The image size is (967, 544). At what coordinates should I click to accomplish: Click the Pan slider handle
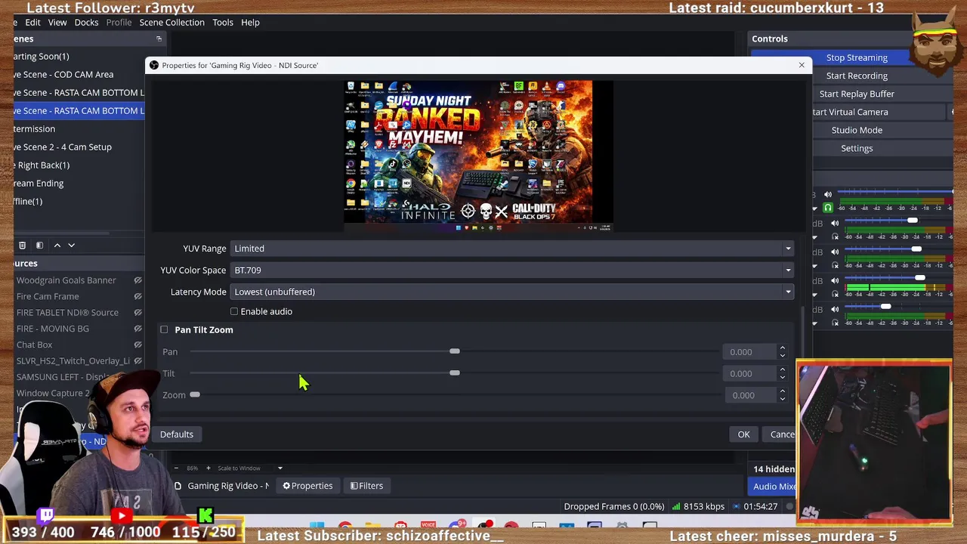(454, 351)
